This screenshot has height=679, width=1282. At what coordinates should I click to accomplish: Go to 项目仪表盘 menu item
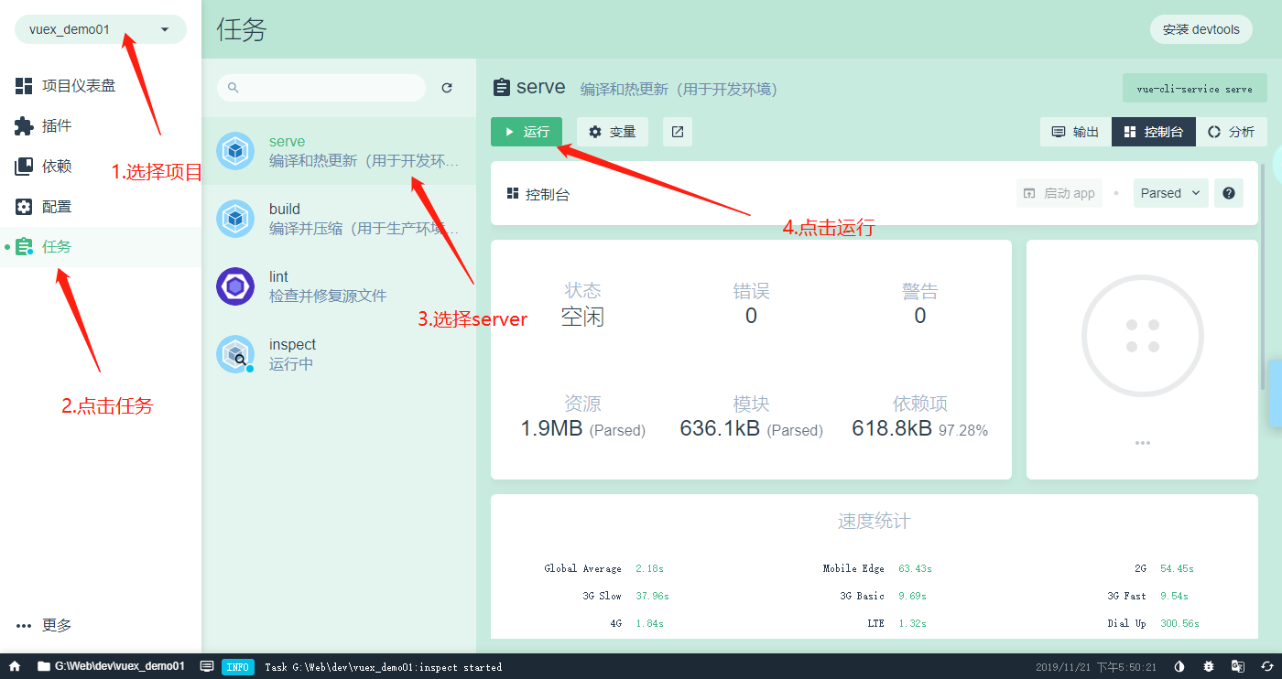[x=101, y=86]
